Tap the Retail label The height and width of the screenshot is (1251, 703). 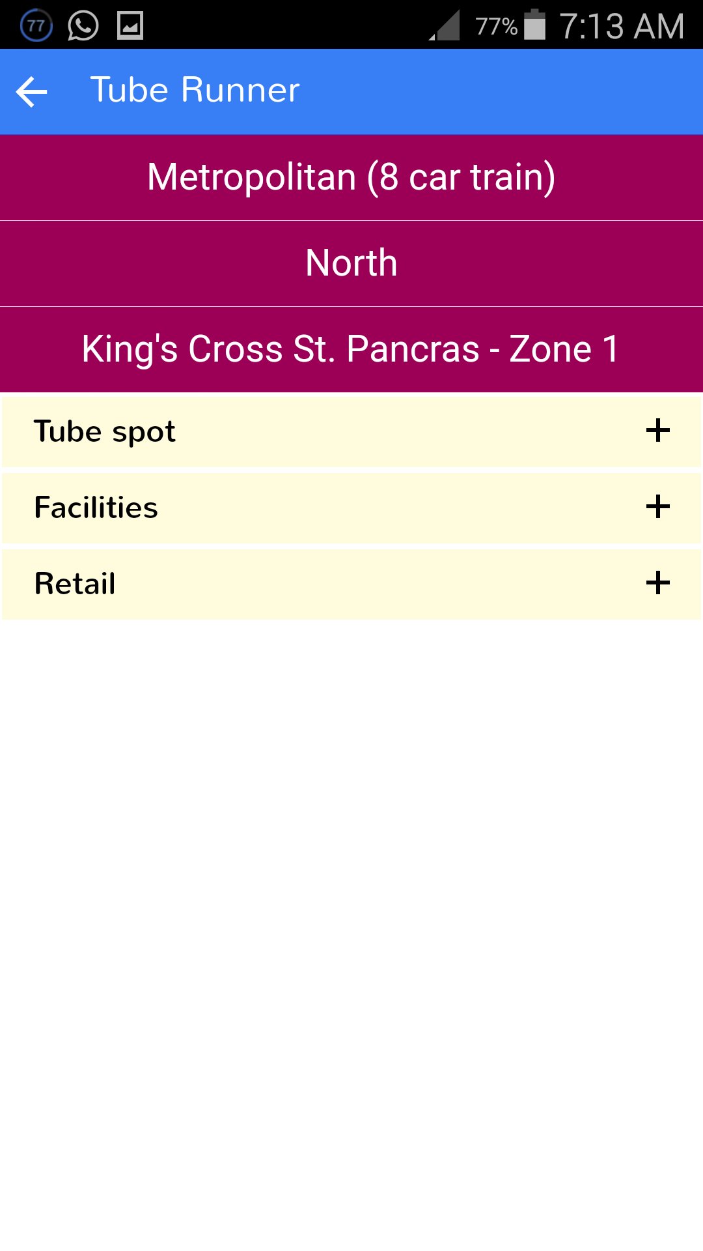click(x=75, y=584)
